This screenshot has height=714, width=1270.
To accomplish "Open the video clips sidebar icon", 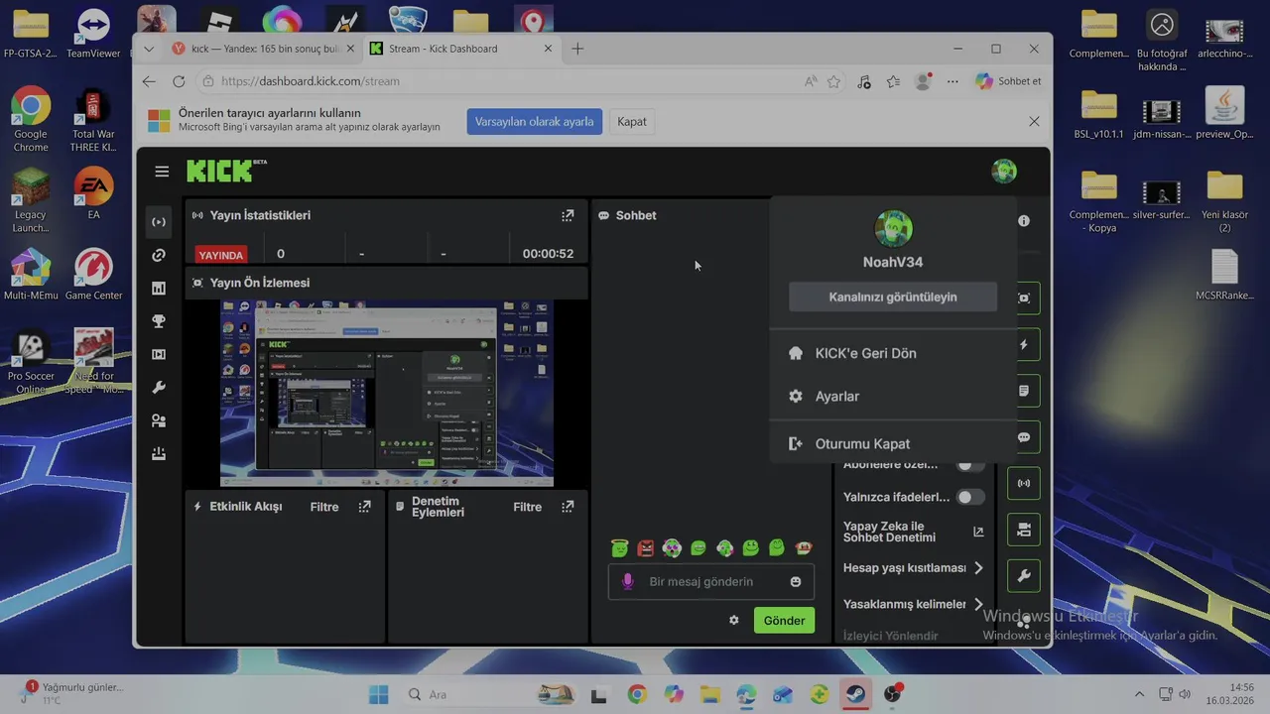I will (x=159, y=354).
